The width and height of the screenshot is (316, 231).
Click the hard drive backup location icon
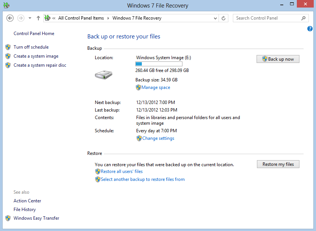[103, 75]
